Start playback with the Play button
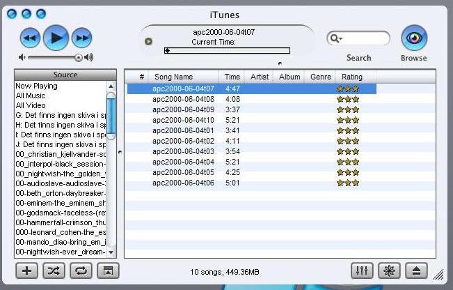453x290 pixels. tap(56, 38)
